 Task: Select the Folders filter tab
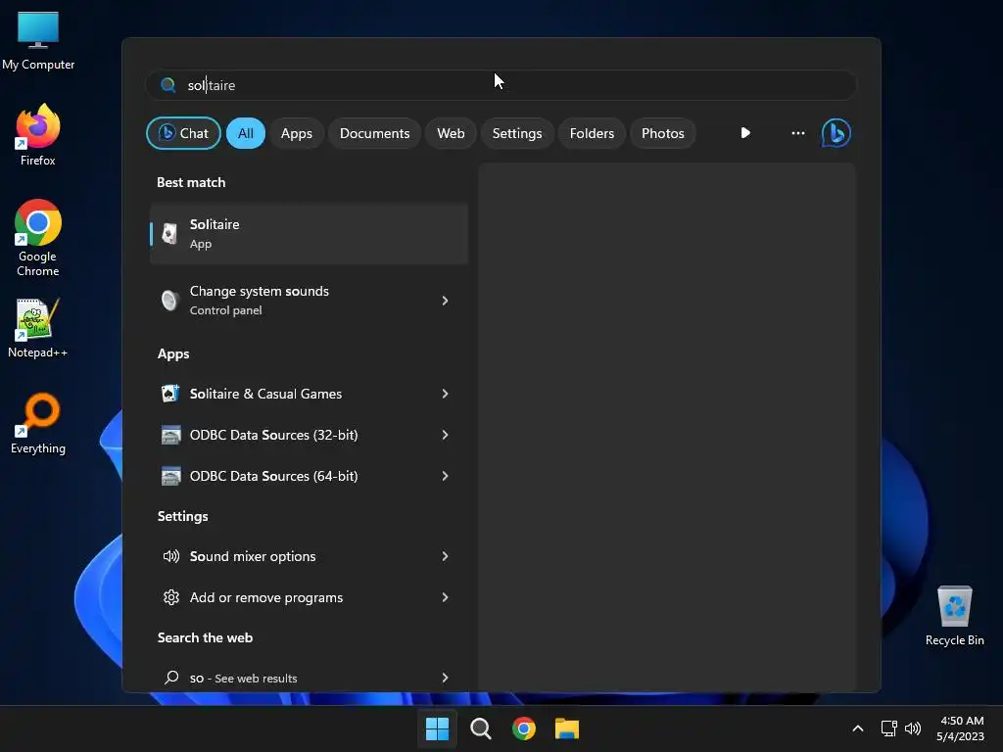coord(592,133)
